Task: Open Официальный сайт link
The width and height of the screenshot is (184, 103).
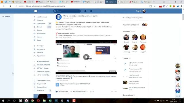Action: [x=136, y=63]
